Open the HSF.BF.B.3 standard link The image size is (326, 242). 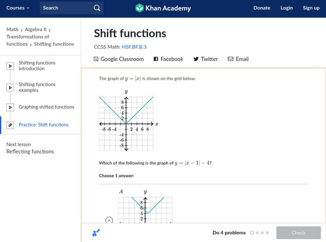tap(134, 47)
